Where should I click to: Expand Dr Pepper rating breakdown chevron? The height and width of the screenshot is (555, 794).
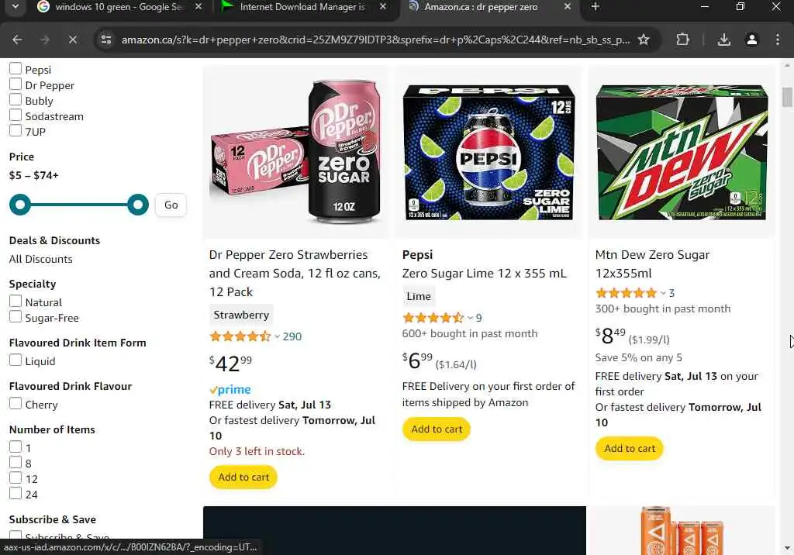tap(277, 336)
